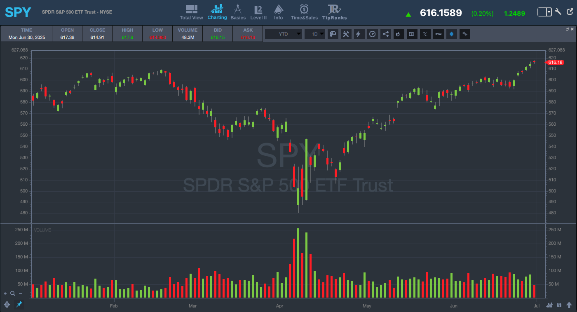Click the SPDR S&P 500 ETF Trust - NYSE name
Viewport: 577px width, 312px height.
click(77, 12)
